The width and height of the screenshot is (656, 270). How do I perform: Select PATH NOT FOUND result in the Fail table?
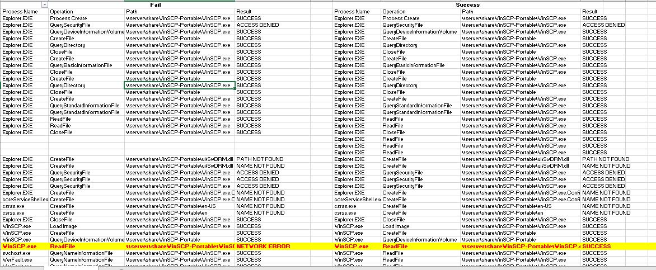point(260,159)
